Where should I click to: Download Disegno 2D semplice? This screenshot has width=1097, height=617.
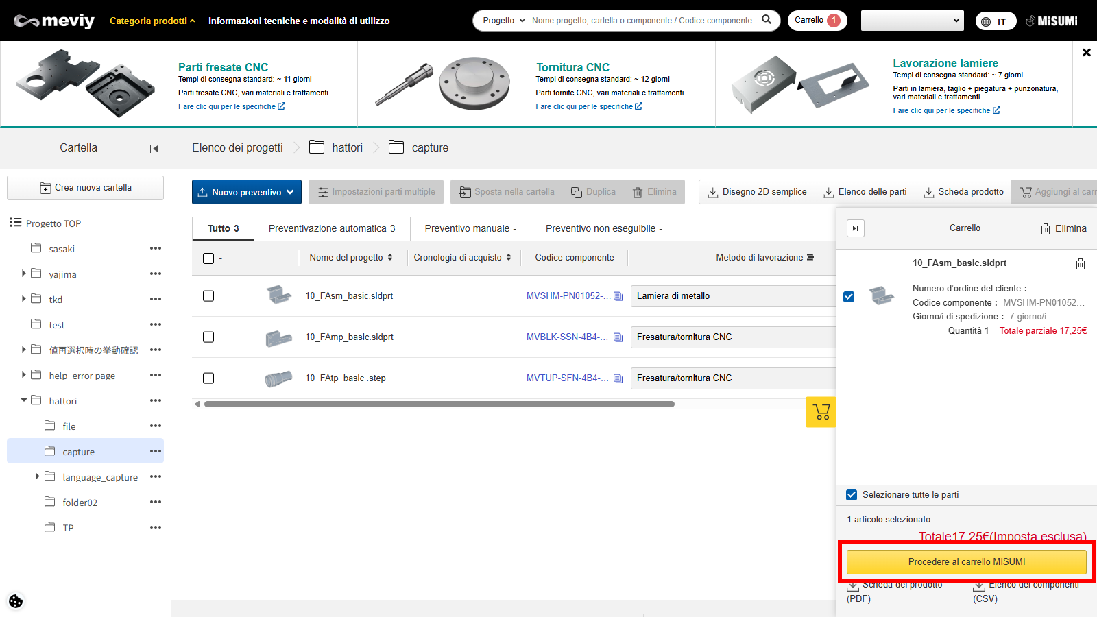pos(757,192)
